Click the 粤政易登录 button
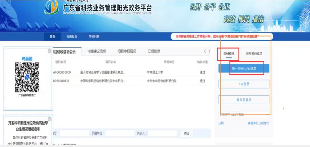The height and width of the screenshot is (147, 310). click(x=244, y=100)
